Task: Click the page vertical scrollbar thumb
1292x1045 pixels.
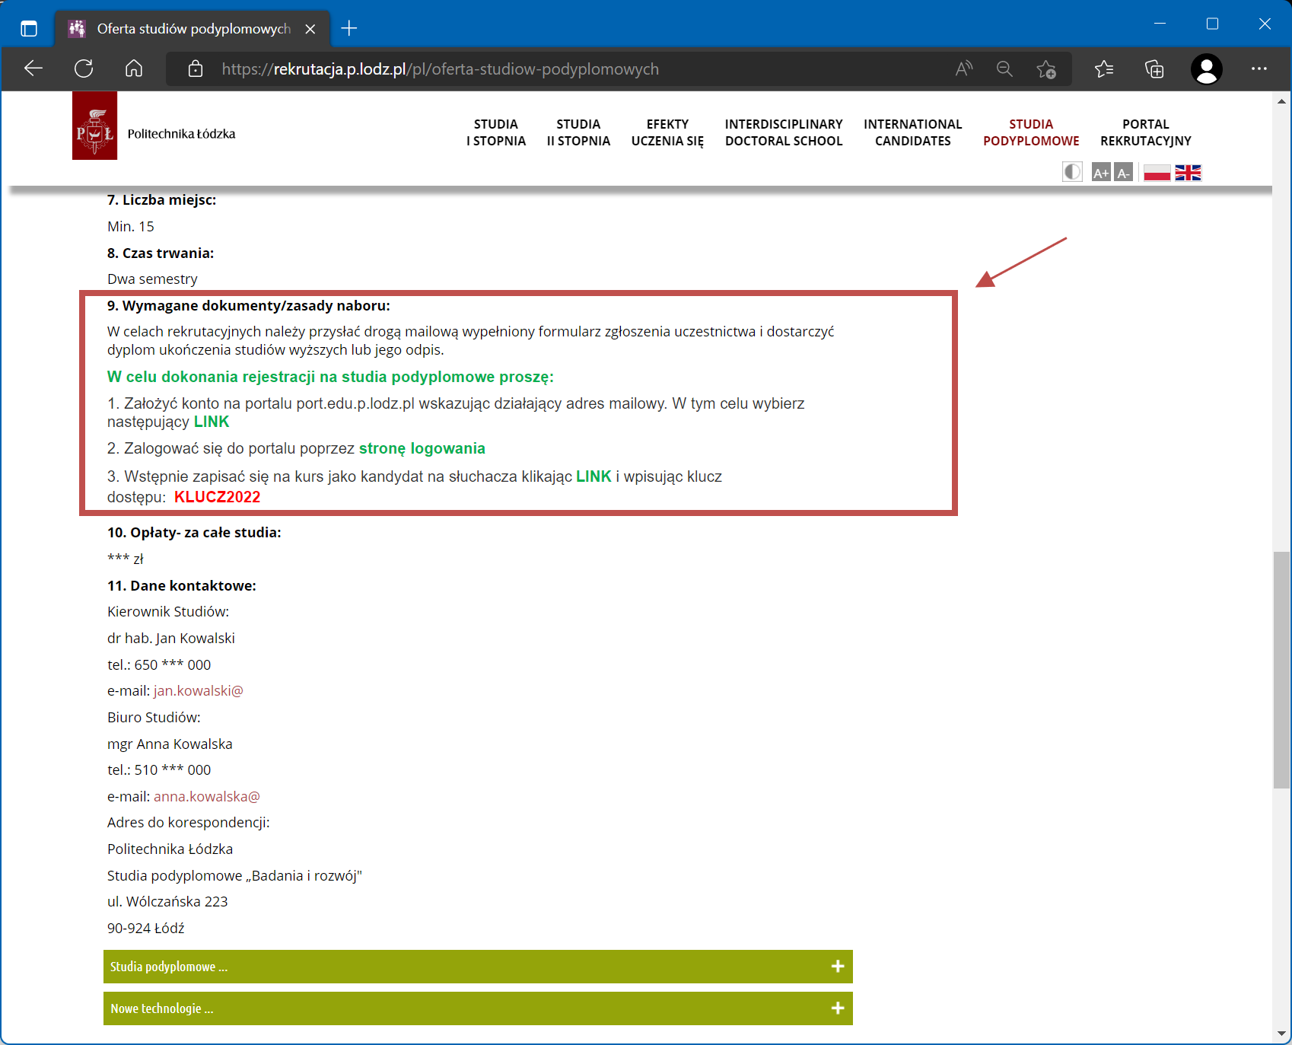Action: click(x=1281, y=670)
